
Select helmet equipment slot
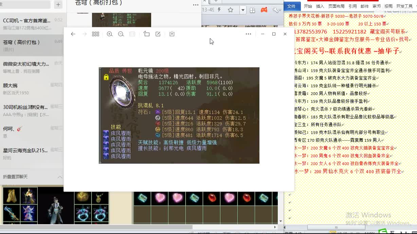point(29,196)
